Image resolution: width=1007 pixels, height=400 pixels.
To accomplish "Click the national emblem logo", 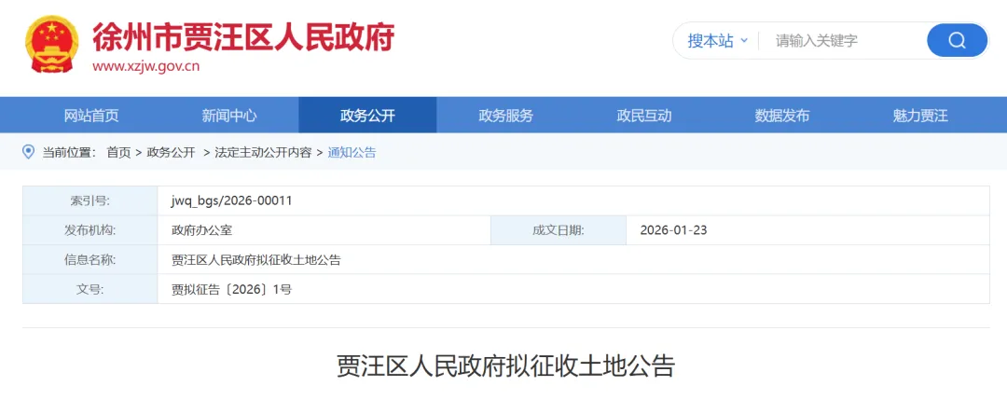I will coord(52,45).
